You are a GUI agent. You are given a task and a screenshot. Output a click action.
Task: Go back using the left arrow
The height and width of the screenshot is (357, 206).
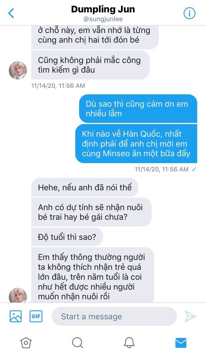(x=11, y=13)
